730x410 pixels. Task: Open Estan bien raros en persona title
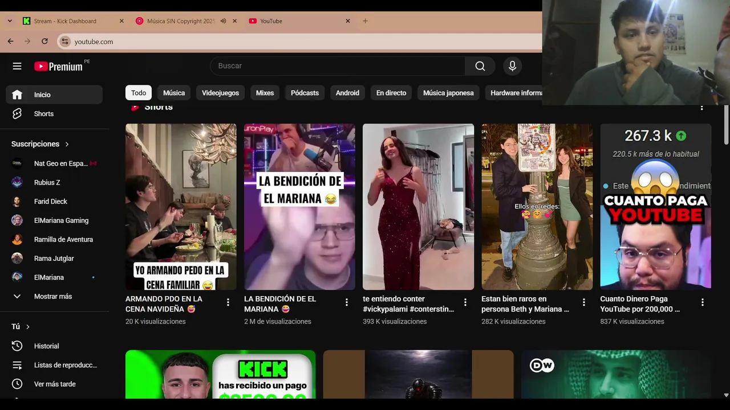pyautogui.click(x=525, y=304)
